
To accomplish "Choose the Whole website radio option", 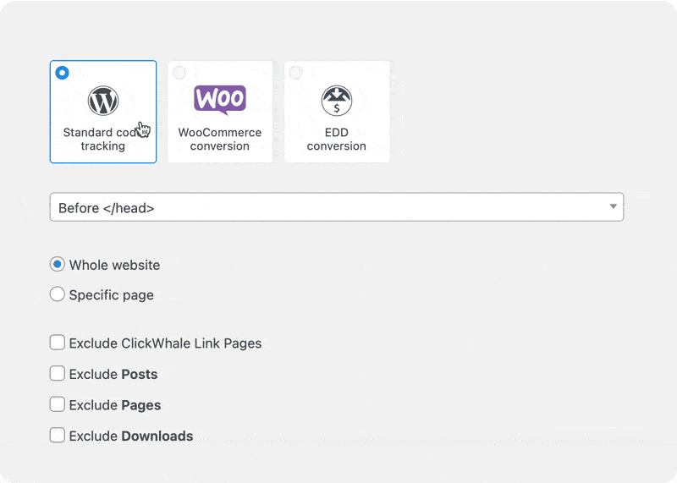I will [57, 264].
